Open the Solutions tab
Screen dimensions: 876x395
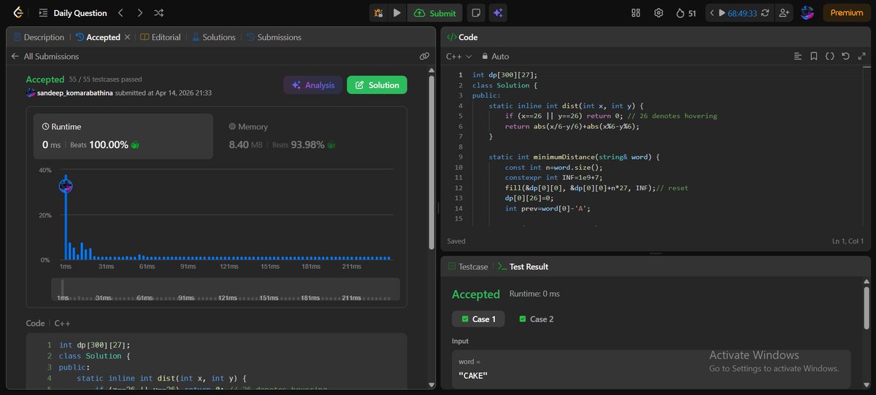[213, 37]
